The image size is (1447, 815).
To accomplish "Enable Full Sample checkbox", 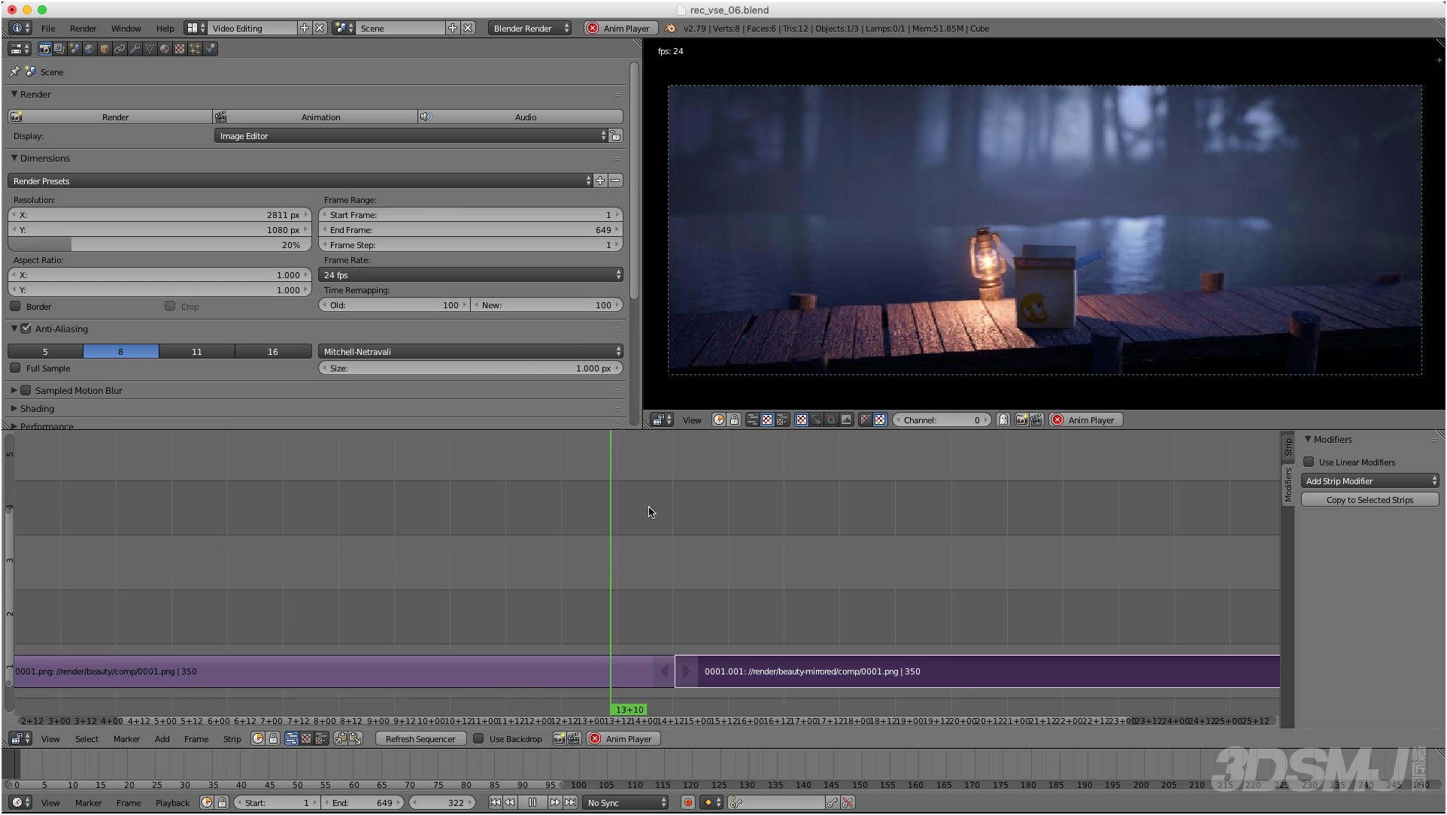I will pos(15,368).
